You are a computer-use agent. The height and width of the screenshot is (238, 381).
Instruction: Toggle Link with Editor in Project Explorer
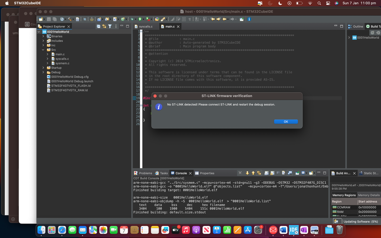coord(104,26)
